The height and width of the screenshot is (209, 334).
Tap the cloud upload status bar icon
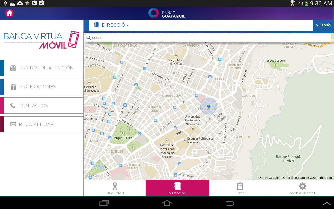(20, 3)
